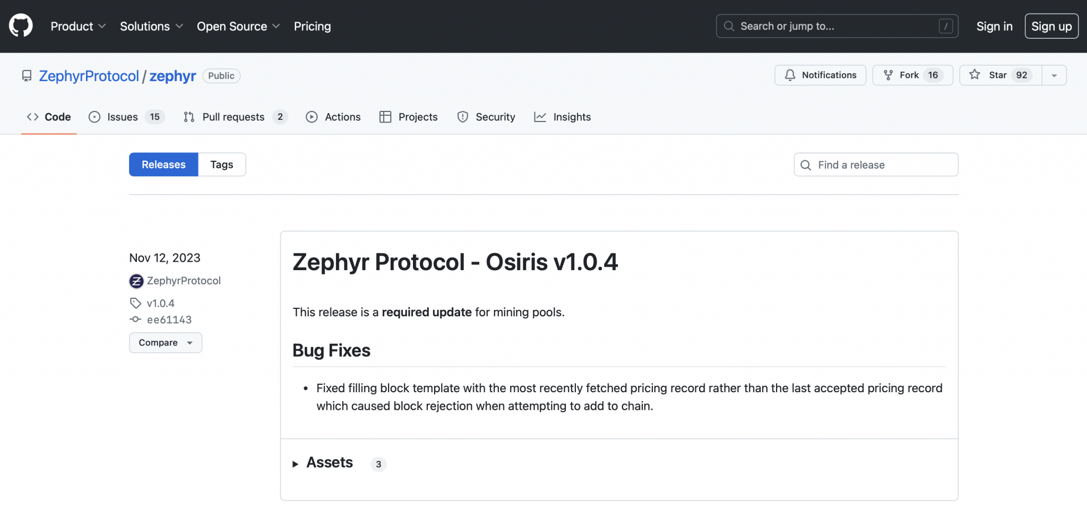Click the Public visibility badge
This screenshot has width=1087, height=518.
pos(221,75)
